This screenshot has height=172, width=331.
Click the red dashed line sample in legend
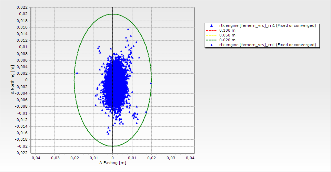pyautogui.click(x=211, y=30)
